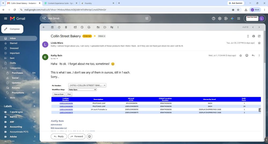Open the Labels tag icon
This screenshot has height=144, width=268.
(105, 27)
